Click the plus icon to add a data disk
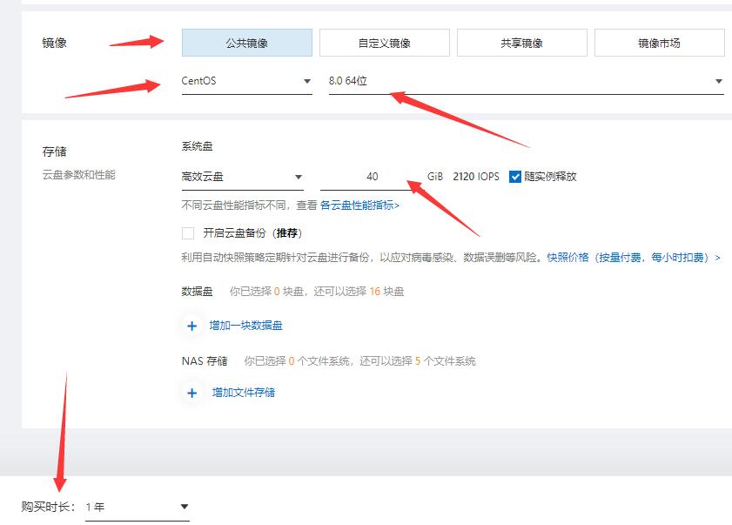Image resolution: width=732 pixels, height=525 pixels. click(191, 326)
